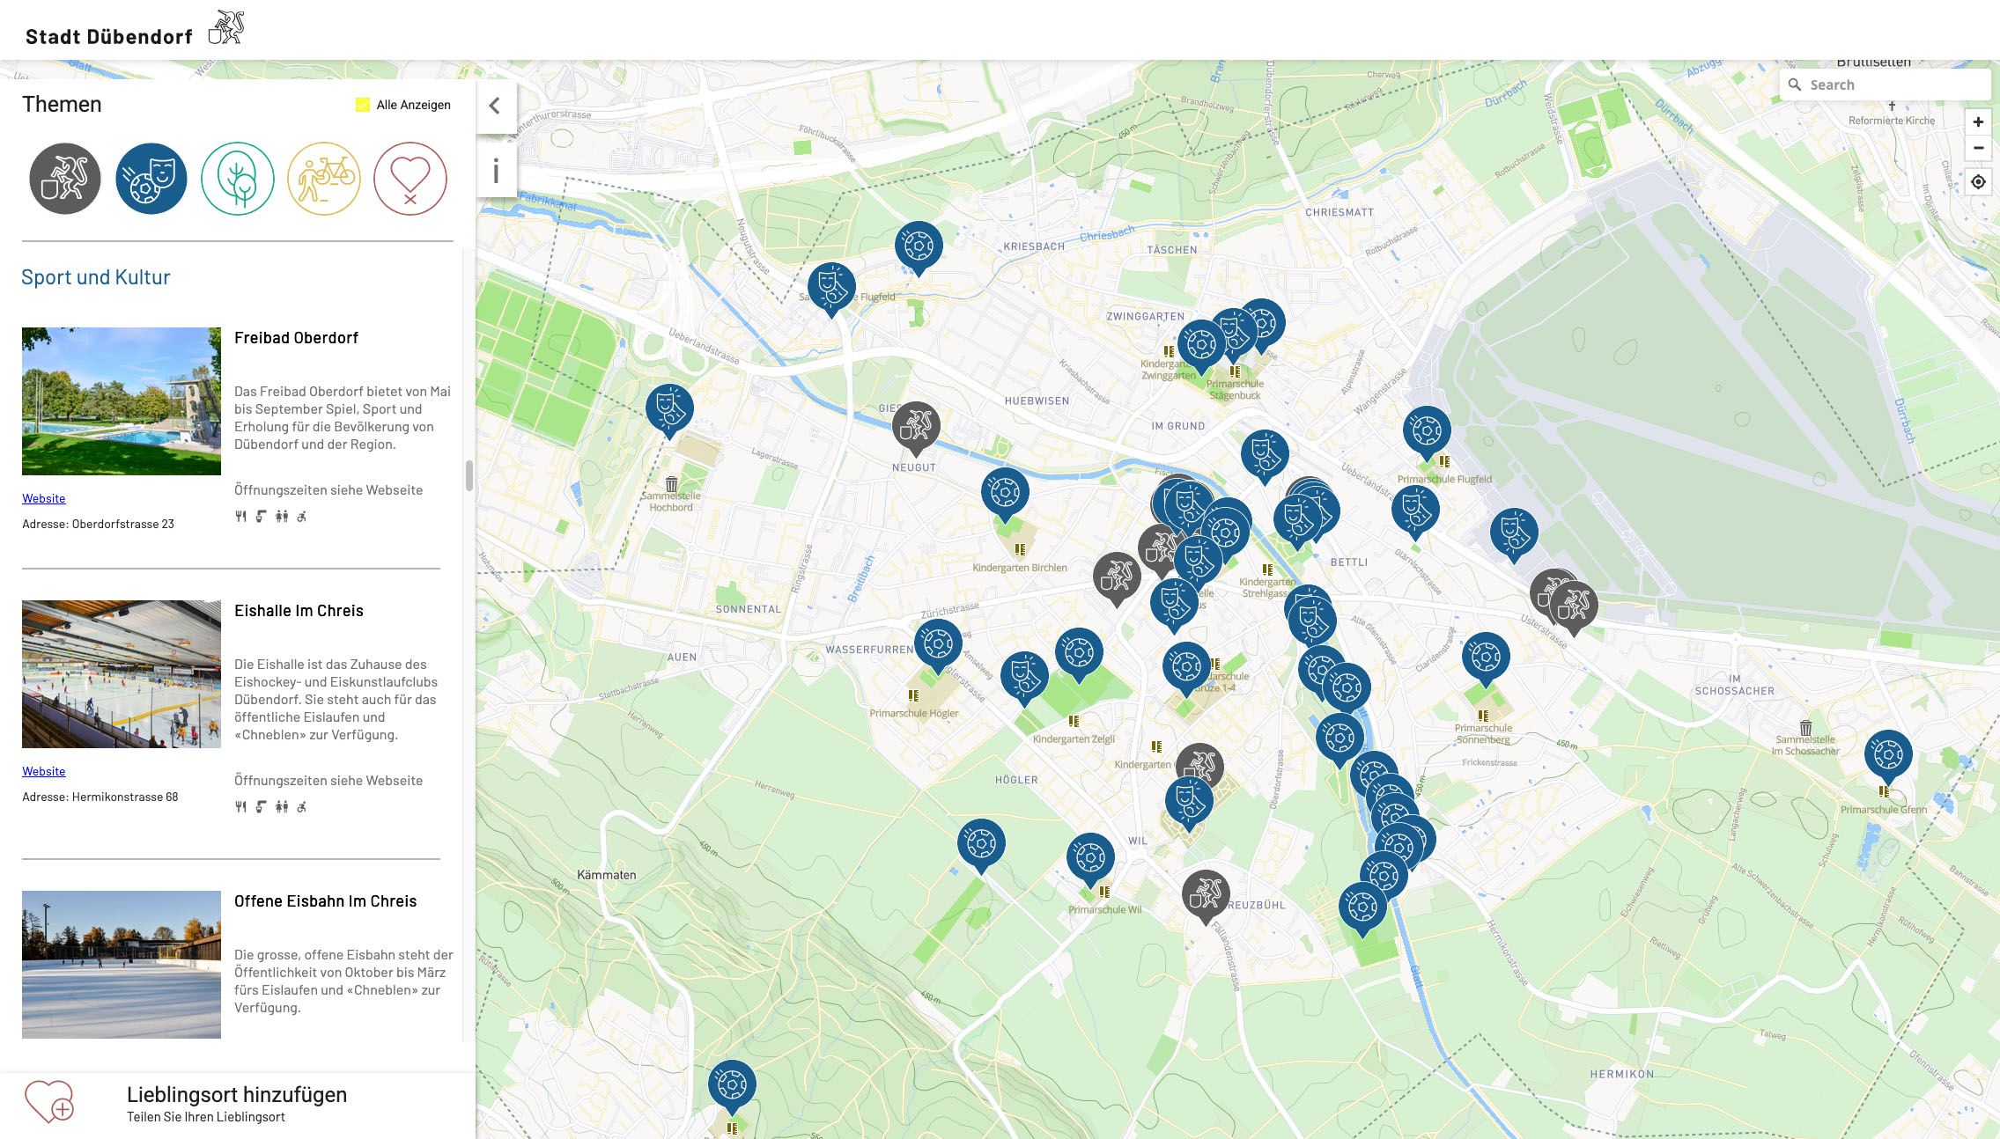This screenshot has width=2000, height=1139.
Task: Click the gray map marker at Neugut
Action: [916, 426]
